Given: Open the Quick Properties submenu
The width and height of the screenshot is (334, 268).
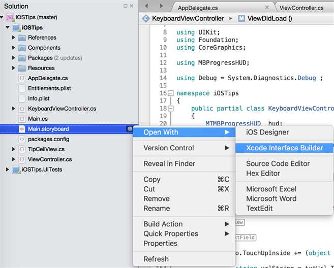Looking at the screenshot, I should tap(184, 233).
